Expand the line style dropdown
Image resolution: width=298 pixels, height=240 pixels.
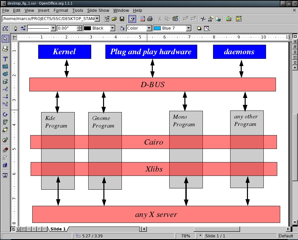(53, 28)
